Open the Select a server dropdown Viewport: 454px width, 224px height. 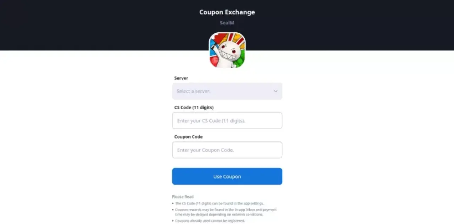(227, 91)
